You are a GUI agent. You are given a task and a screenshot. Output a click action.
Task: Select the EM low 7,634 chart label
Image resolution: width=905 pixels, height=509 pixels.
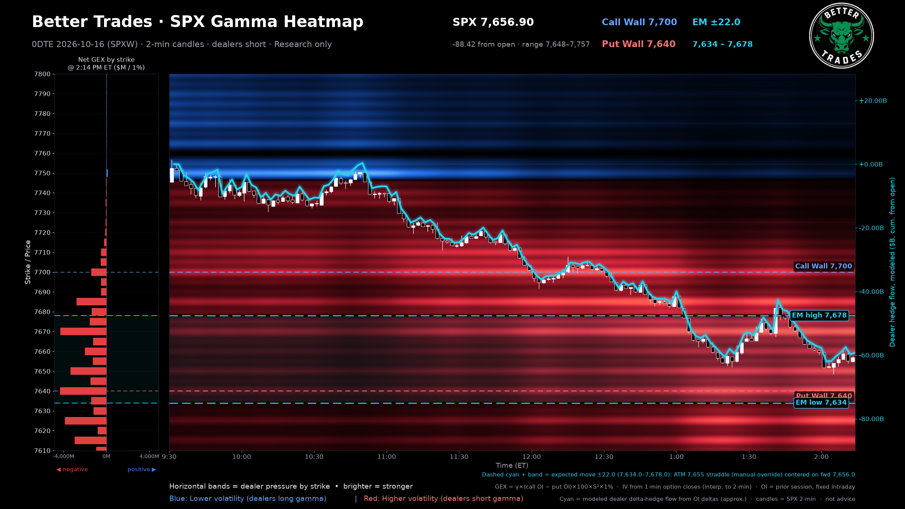821,403
